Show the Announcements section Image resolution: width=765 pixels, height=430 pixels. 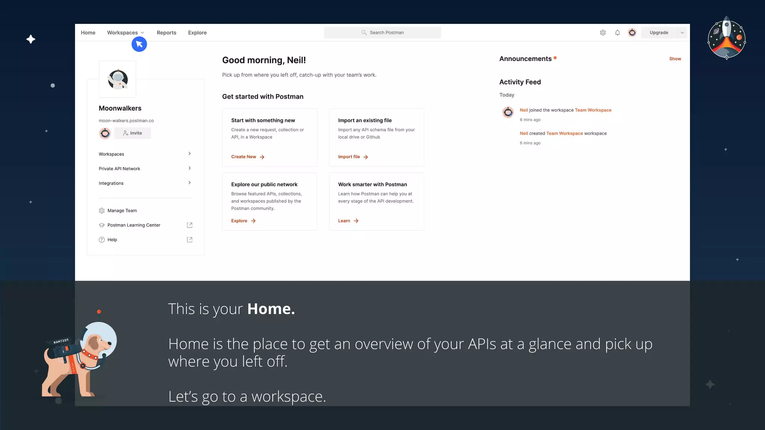(675, 59)
